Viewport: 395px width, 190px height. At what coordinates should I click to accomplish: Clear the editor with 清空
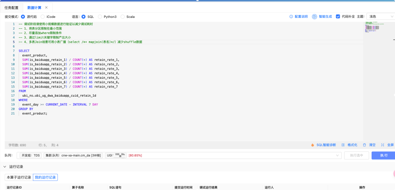click(372, 145)
